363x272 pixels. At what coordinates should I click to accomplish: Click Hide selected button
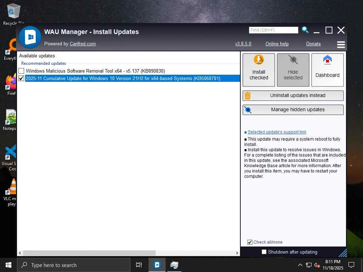(x=293, y=70)
